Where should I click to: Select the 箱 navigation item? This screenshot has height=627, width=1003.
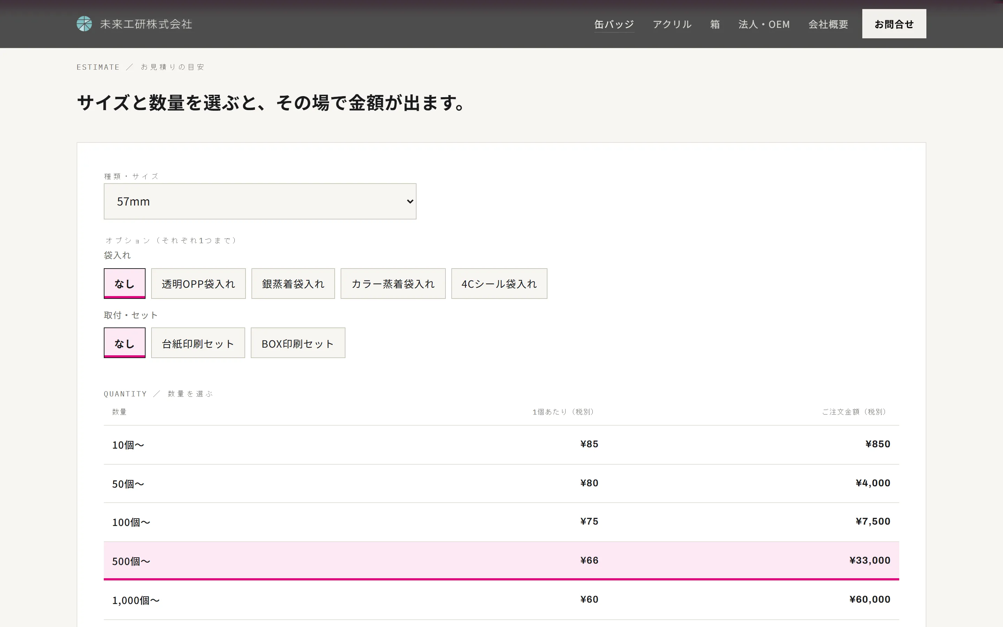point(715,24)
